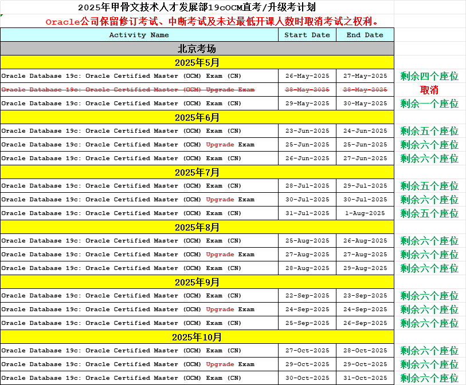
Task: Select the 22-Sep-2025 start date cell
Action: (307, 296)
